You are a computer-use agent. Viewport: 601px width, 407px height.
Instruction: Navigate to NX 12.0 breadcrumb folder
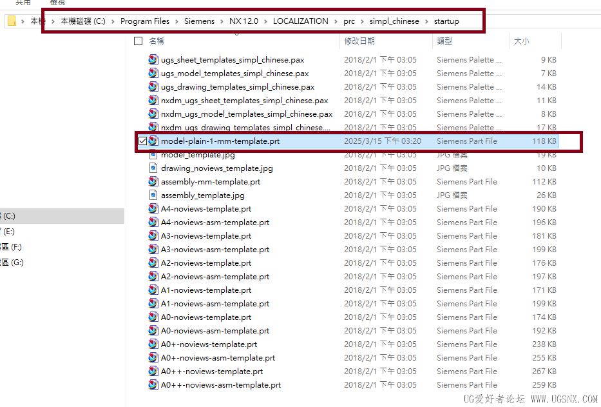pyautogui.click(x=243, y=21)
